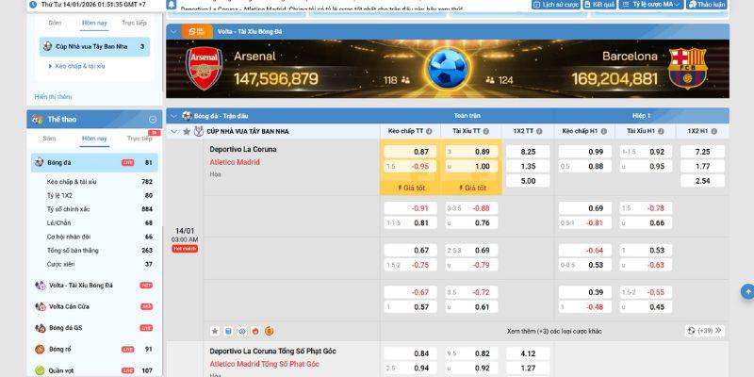Select upper Hôm nay tab
754x377 pixels.
pyautogui.click(x=94, y=23)
